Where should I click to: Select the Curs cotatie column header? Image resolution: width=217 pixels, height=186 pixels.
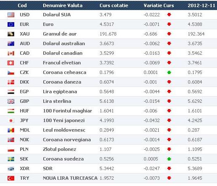114,5
